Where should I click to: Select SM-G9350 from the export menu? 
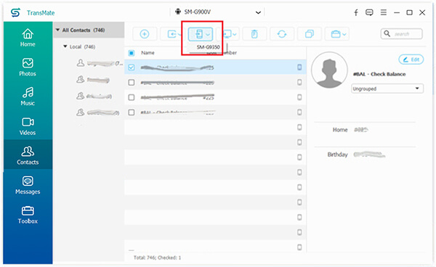coord(208,47)
